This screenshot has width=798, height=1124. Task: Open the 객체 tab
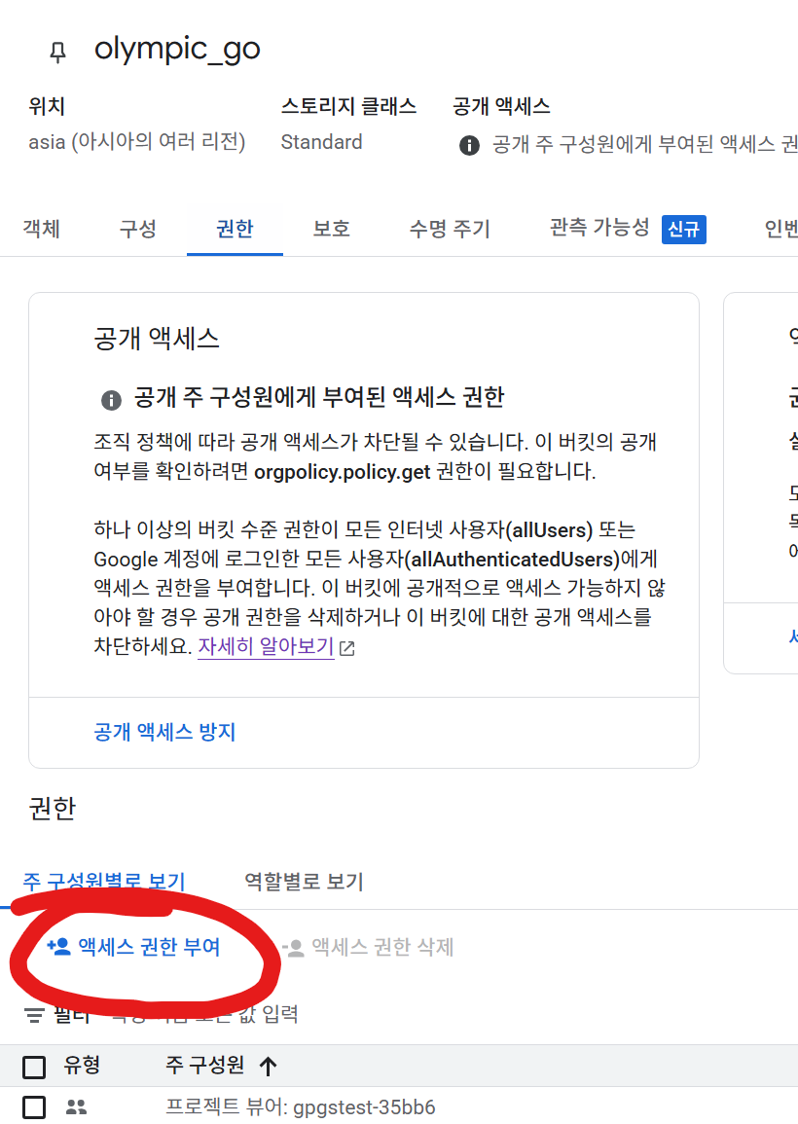tap(42, 229)
